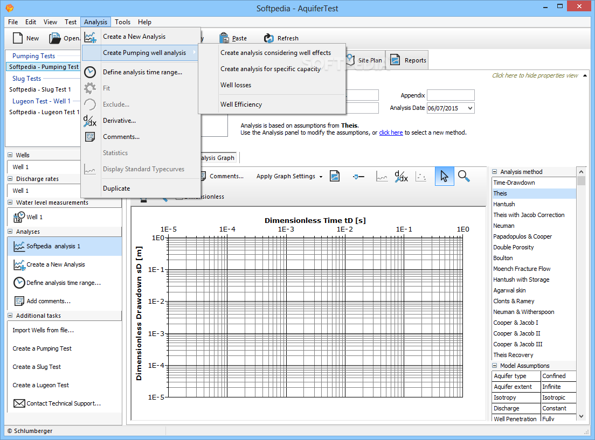Select Duplicate in Analysis menu
595x440 pixels.
[116, 188]
